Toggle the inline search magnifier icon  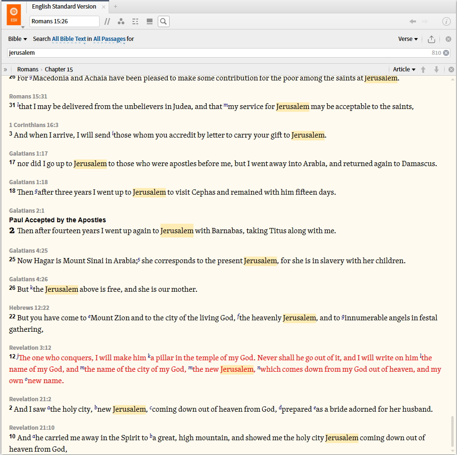[163, 21]
